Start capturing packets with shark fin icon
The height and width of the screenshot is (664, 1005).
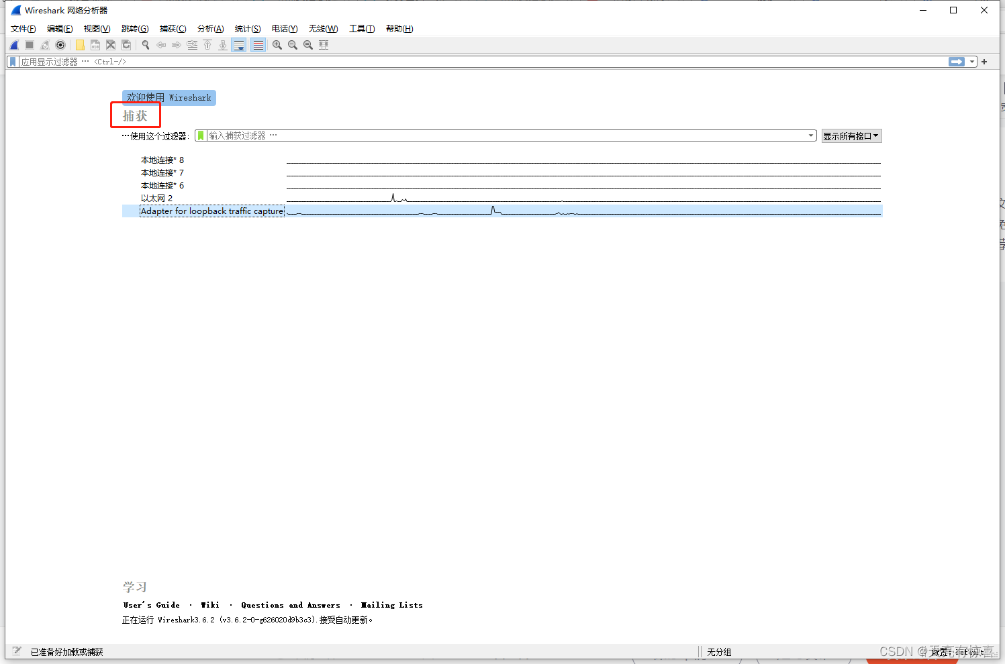14,45
